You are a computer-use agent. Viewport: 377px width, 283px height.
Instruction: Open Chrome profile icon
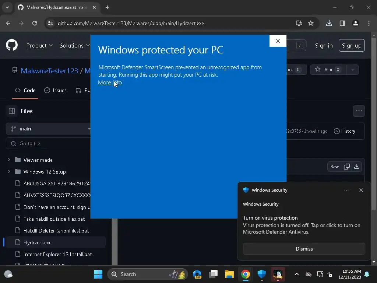point(355,23)
